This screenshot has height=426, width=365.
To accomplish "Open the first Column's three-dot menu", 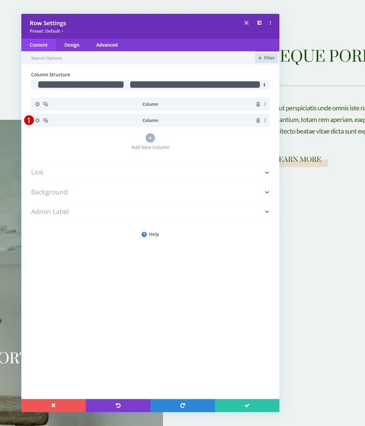I will 265,104.
